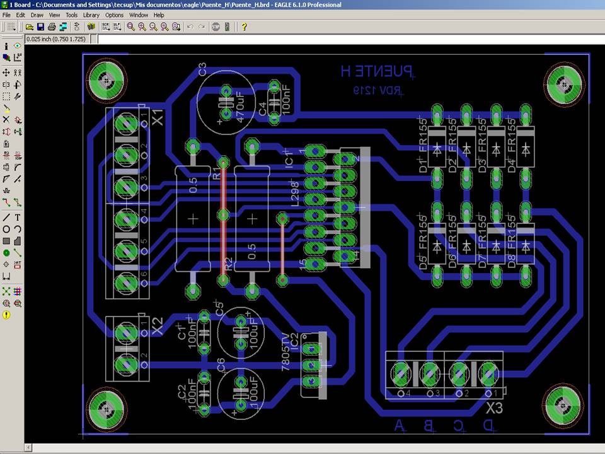Run a script with the SCR icon
The width and height of the screenshot is (605, 454).
pos(105,26)
